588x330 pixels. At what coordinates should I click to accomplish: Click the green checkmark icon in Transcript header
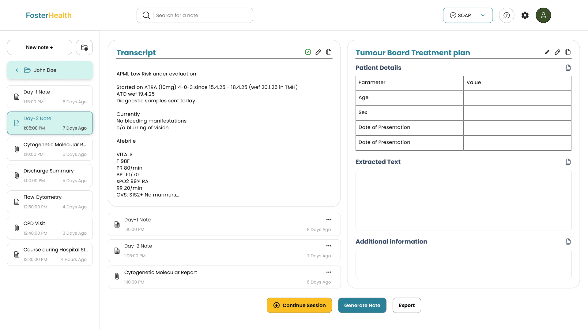pos(308,52)
